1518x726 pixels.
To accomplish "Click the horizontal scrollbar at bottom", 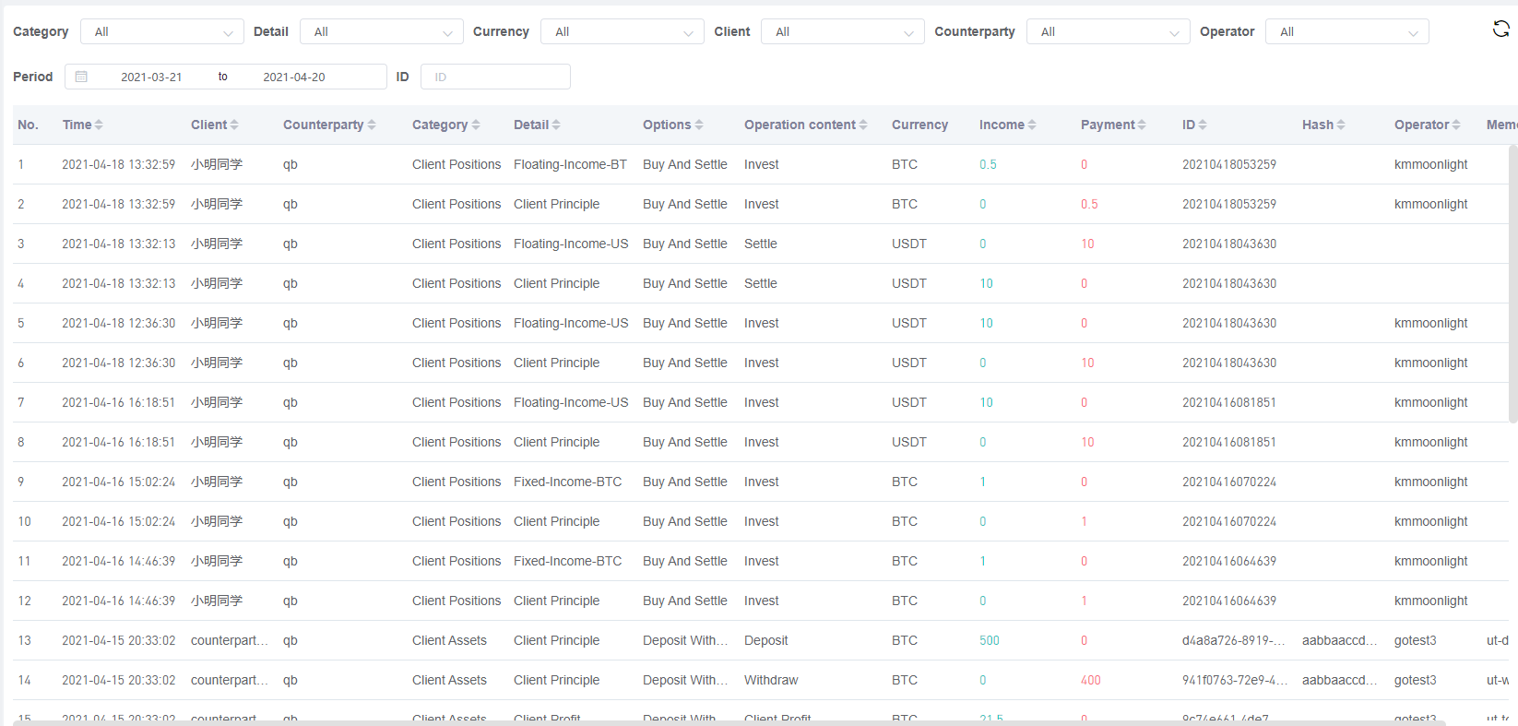I will (x=729, y=722).
